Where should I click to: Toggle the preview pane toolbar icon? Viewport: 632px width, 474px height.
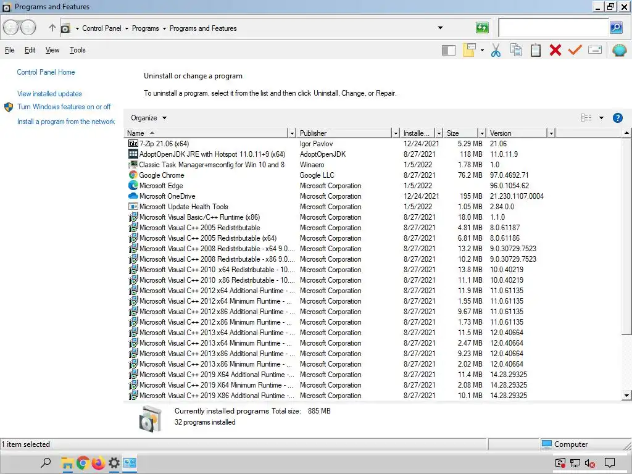449,51
